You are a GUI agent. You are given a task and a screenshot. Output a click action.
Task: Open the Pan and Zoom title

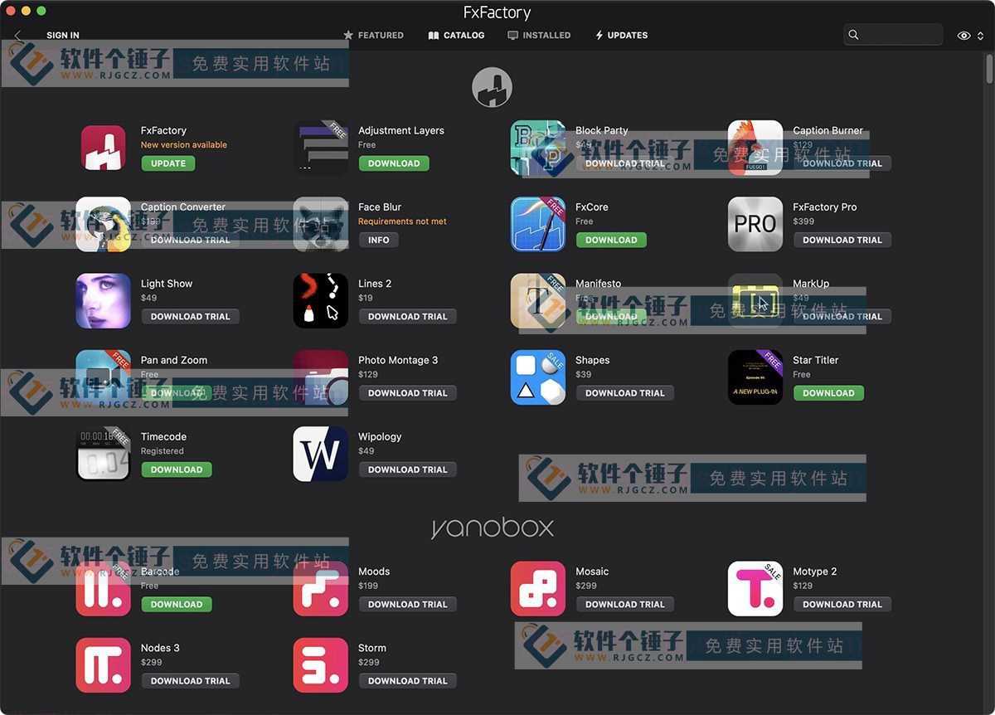tap(174, 360)
